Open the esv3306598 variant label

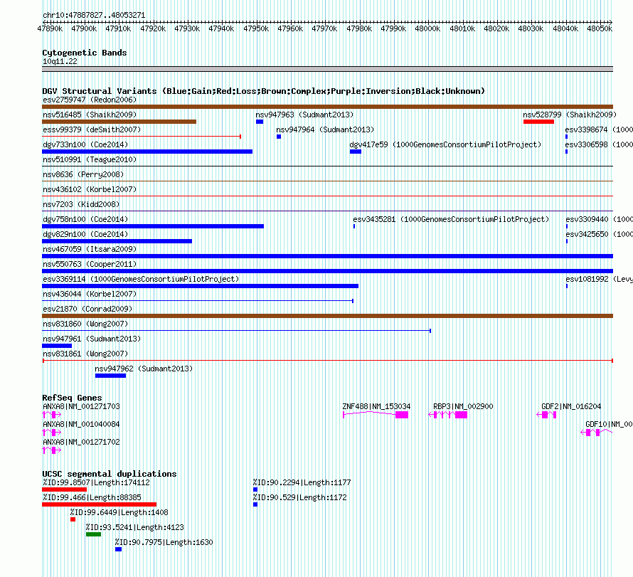click(x=599, y=144)
